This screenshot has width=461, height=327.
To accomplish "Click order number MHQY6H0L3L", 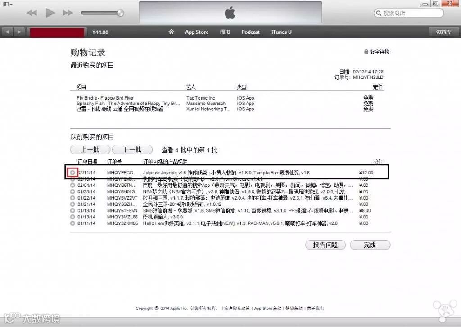I will (122, 192).
